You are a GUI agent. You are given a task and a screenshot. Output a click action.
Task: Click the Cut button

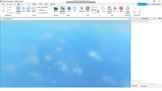coord(9,10)
